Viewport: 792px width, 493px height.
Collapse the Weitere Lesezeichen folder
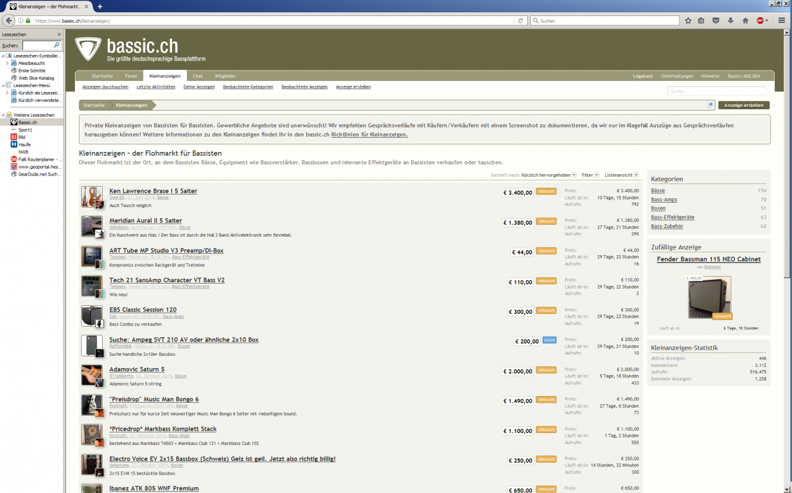(x=2, y=115)
